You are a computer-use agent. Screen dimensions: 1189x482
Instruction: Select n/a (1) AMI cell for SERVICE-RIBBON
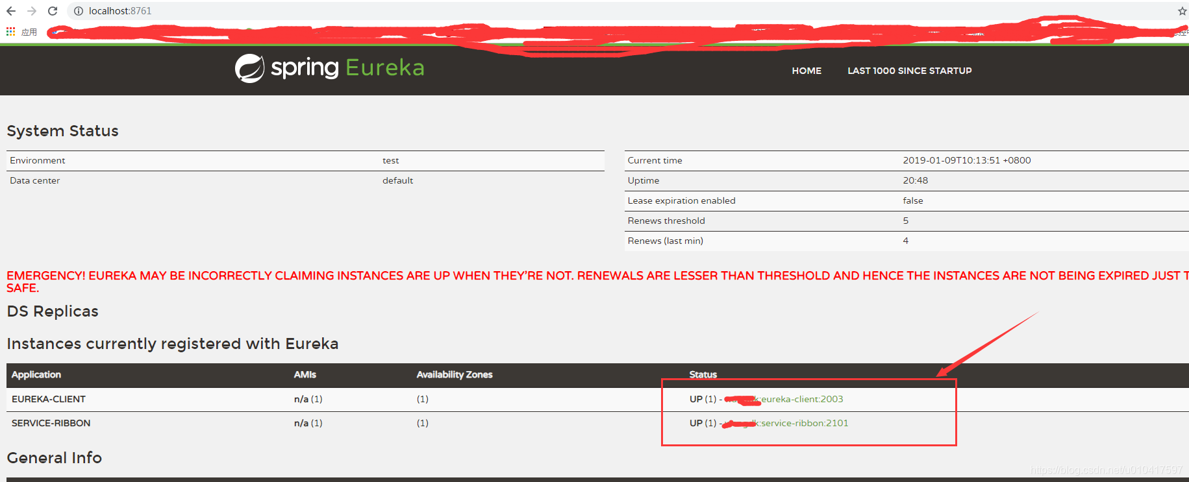(x=308, y=423)
